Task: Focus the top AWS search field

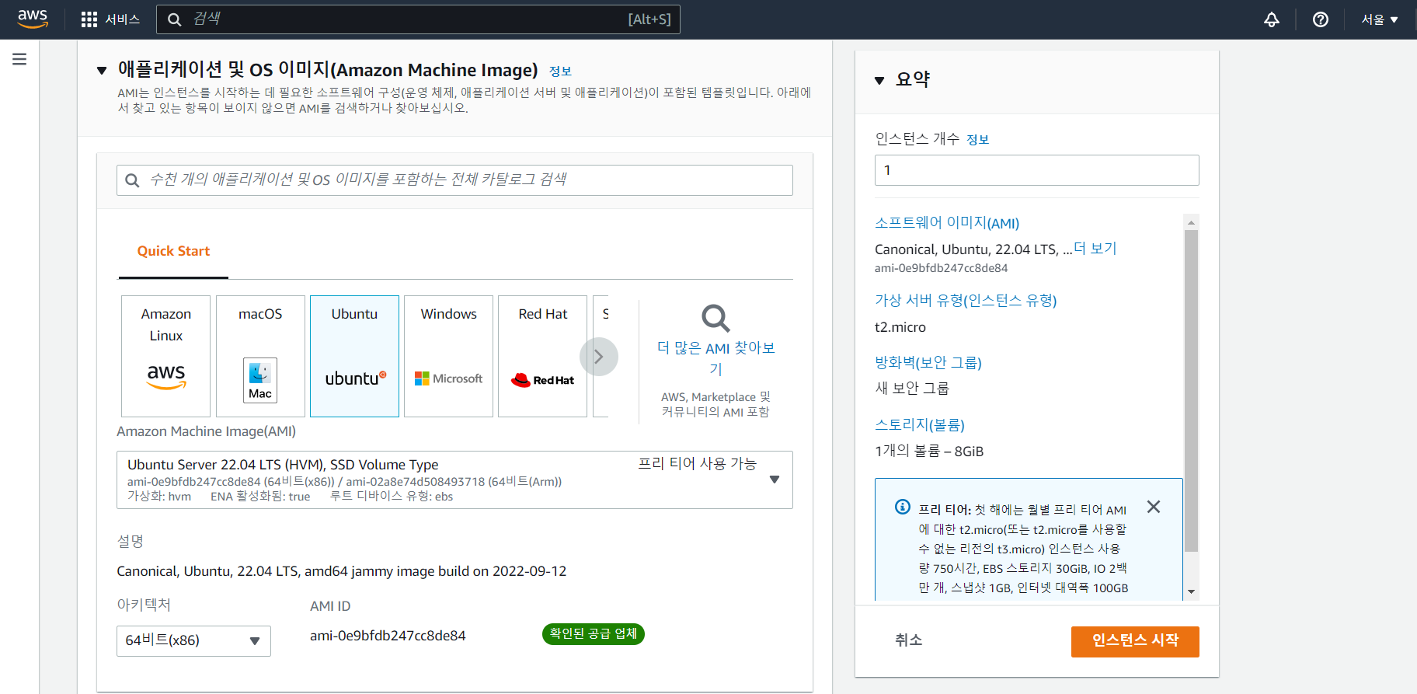Action: [x=418, y=19]
